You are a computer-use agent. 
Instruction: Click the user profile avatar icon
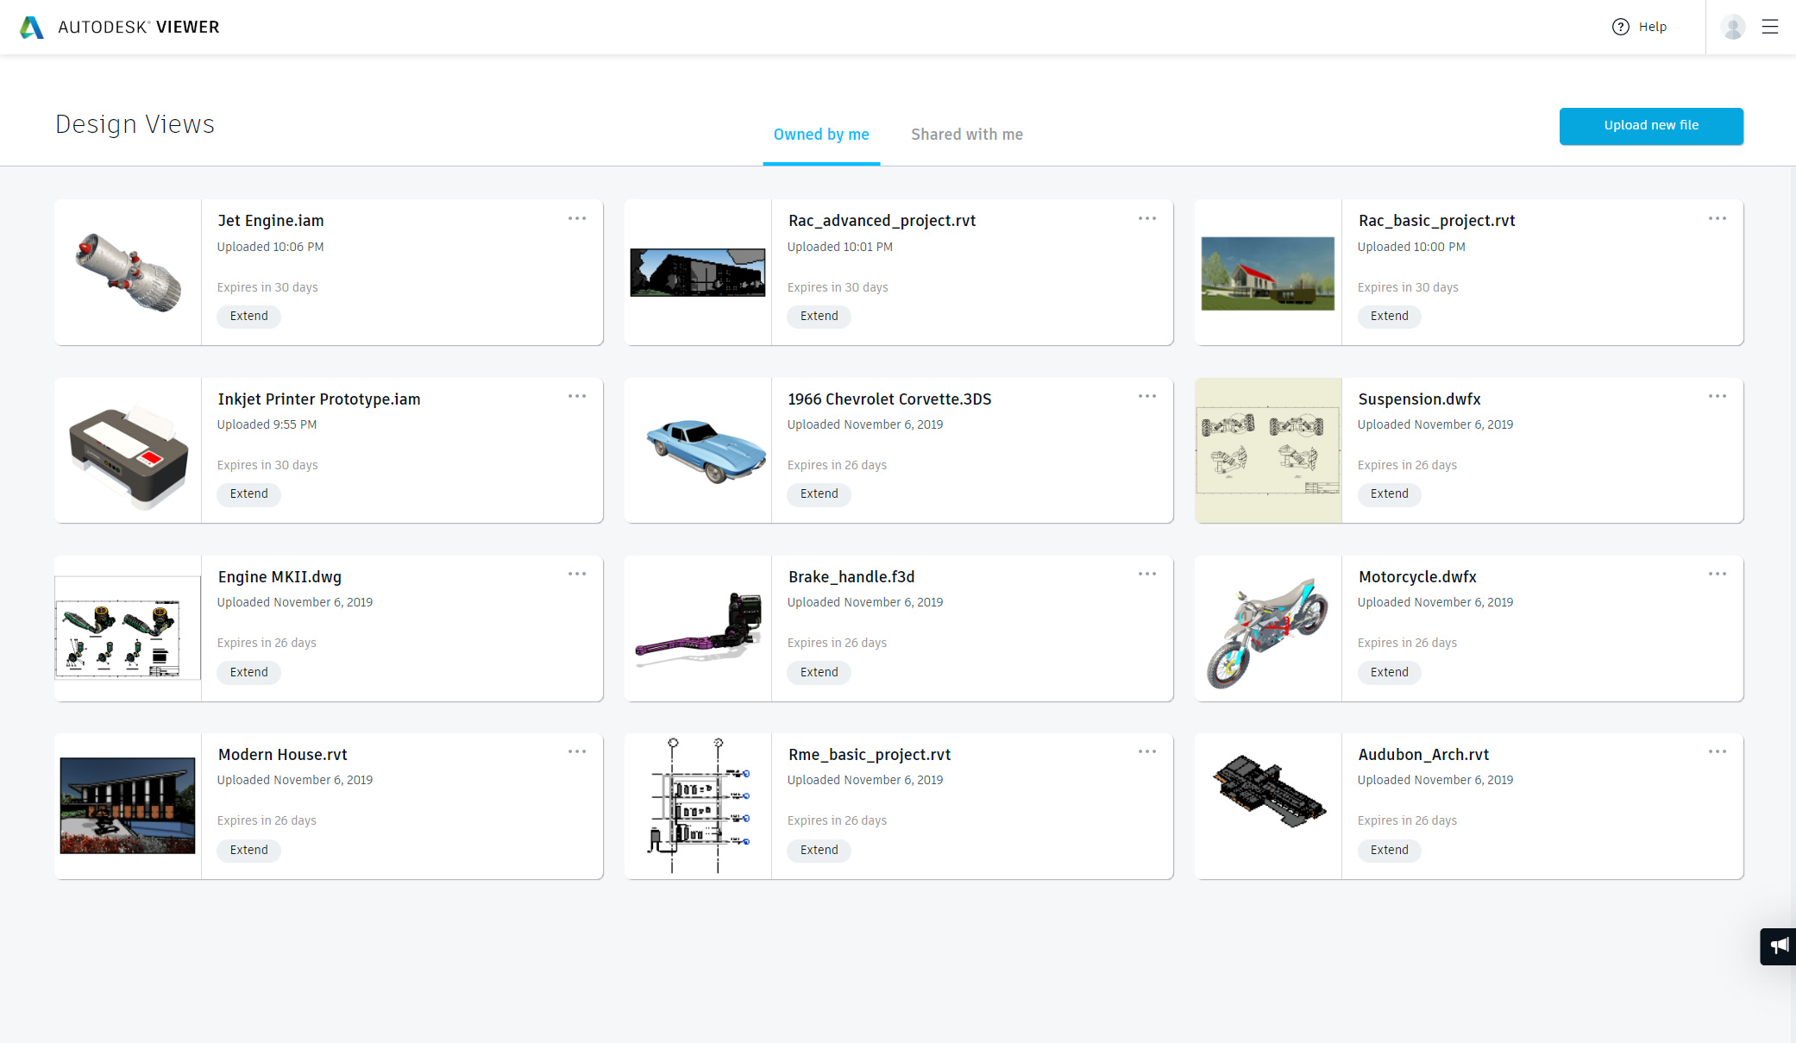1732,27
